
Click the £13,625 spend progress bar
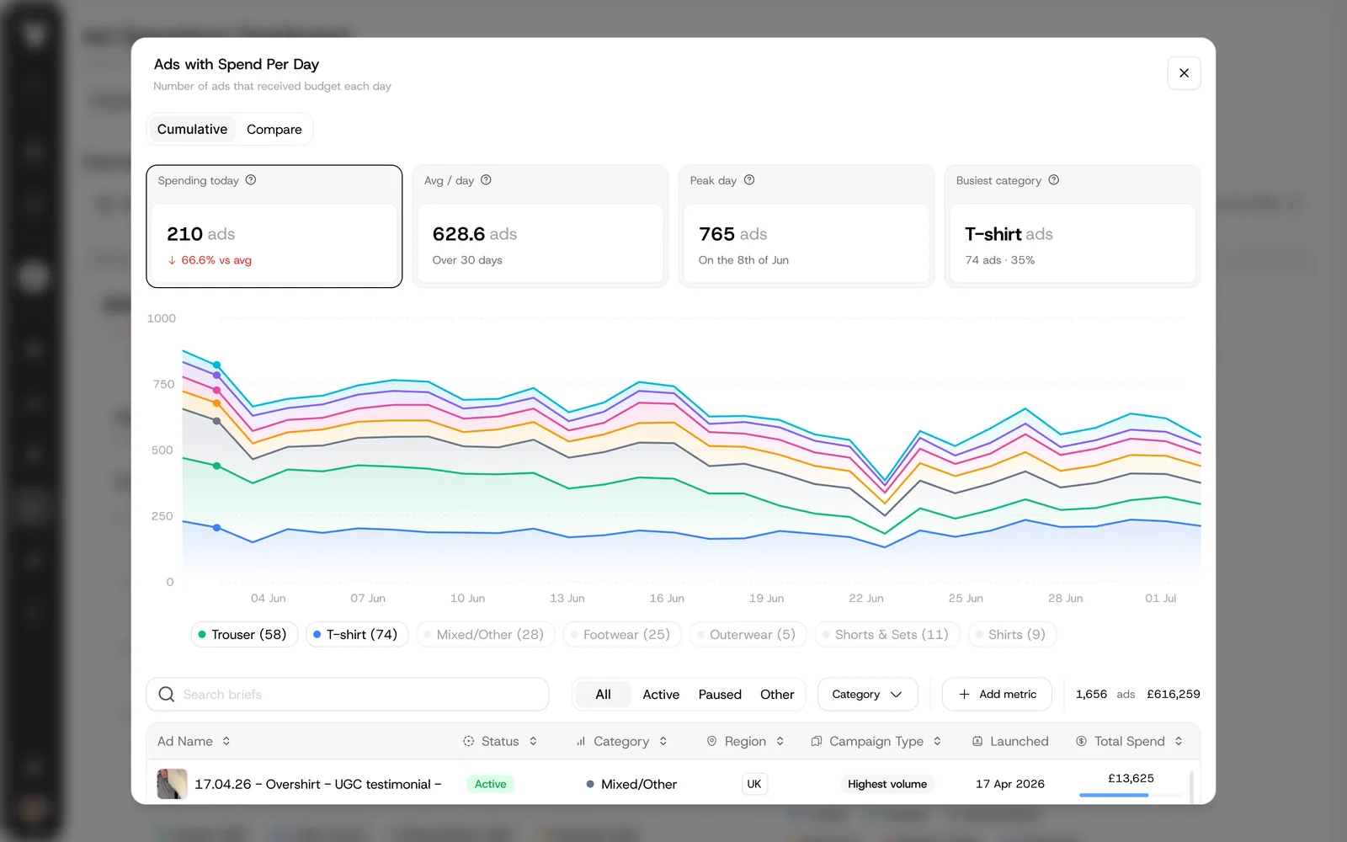[x=1131, y=795]
